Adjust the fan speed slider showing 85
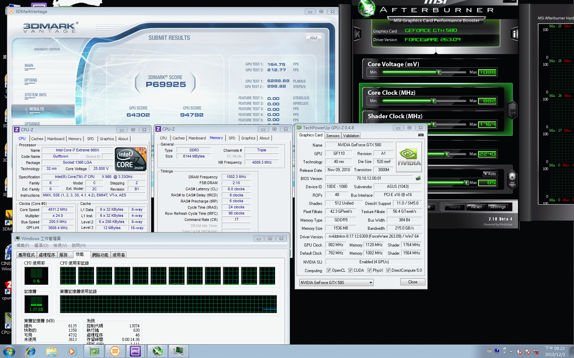The width and height of the screenshot is (574, 358). pos(466,183)
